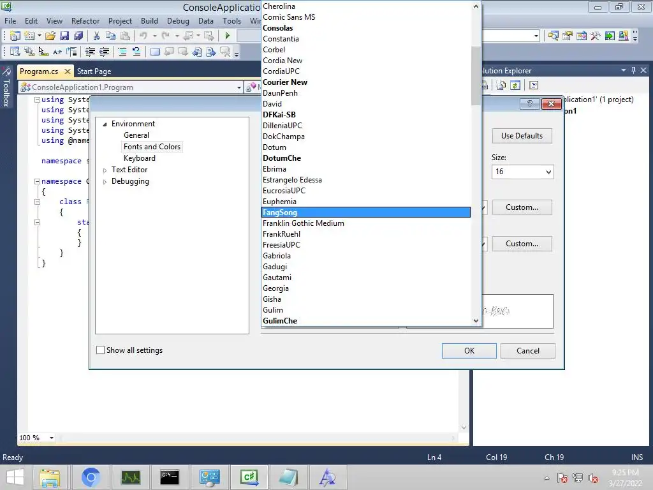Click the Save All icon

click(x=78, y=36)
